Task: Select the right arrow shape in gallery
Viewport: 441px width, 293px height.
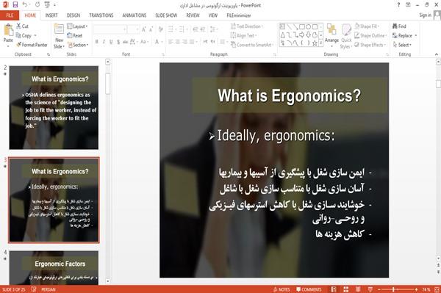Action: pyautogui.click(x=302, y=35)
